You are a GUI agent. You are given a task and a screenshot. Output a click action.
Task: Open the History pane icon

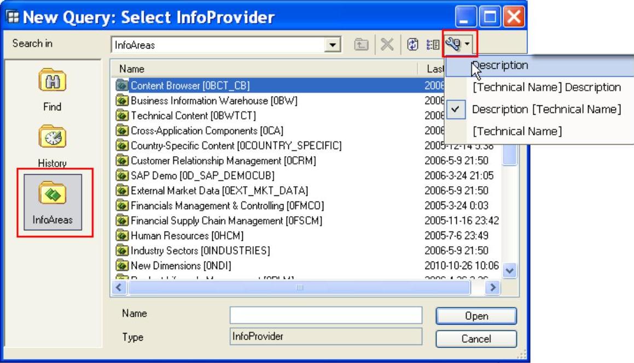pyautogui.click(x=52, y=137)
